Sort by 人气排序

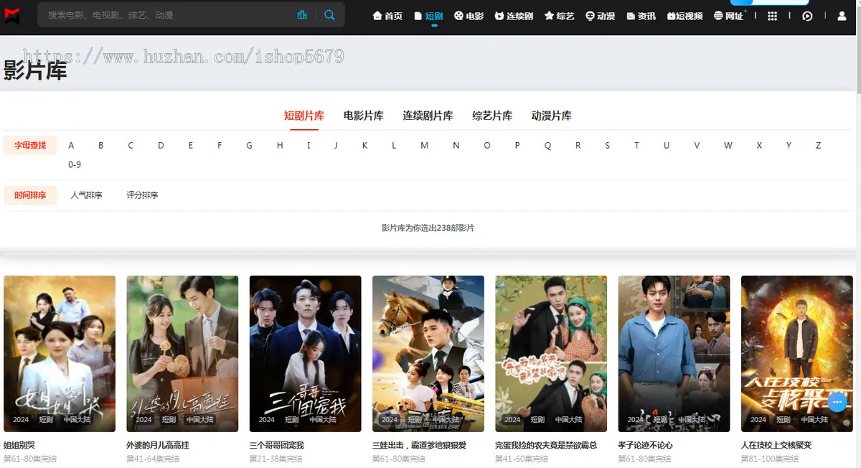86,195
